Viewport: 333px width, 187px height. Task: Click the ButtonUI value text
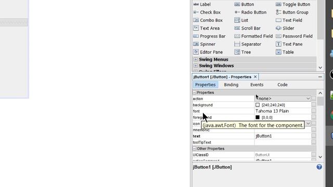pyautogui.click(x=262, y=155)
